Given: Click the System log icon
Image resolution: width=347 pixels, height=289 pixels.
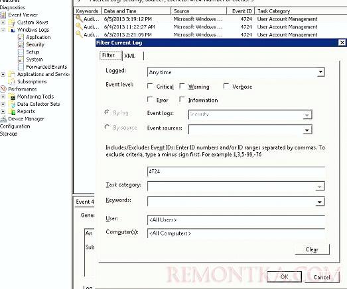Looking at the screenshot, I should tap(21, 60).
